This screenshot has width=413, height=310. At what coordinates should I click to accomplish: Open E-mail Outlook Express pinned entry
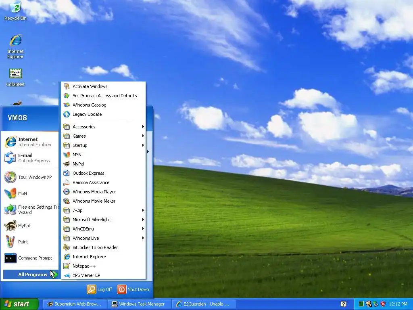(31, 158)
